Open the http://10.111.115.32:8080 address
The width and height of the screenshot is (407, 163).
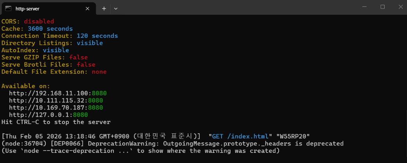pyautogui.click(x=56, y=101)
